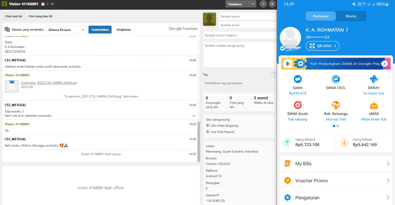Click the Uang Keluar arrow icon
The image size is (395, 205).
click(x=344, y=142)
